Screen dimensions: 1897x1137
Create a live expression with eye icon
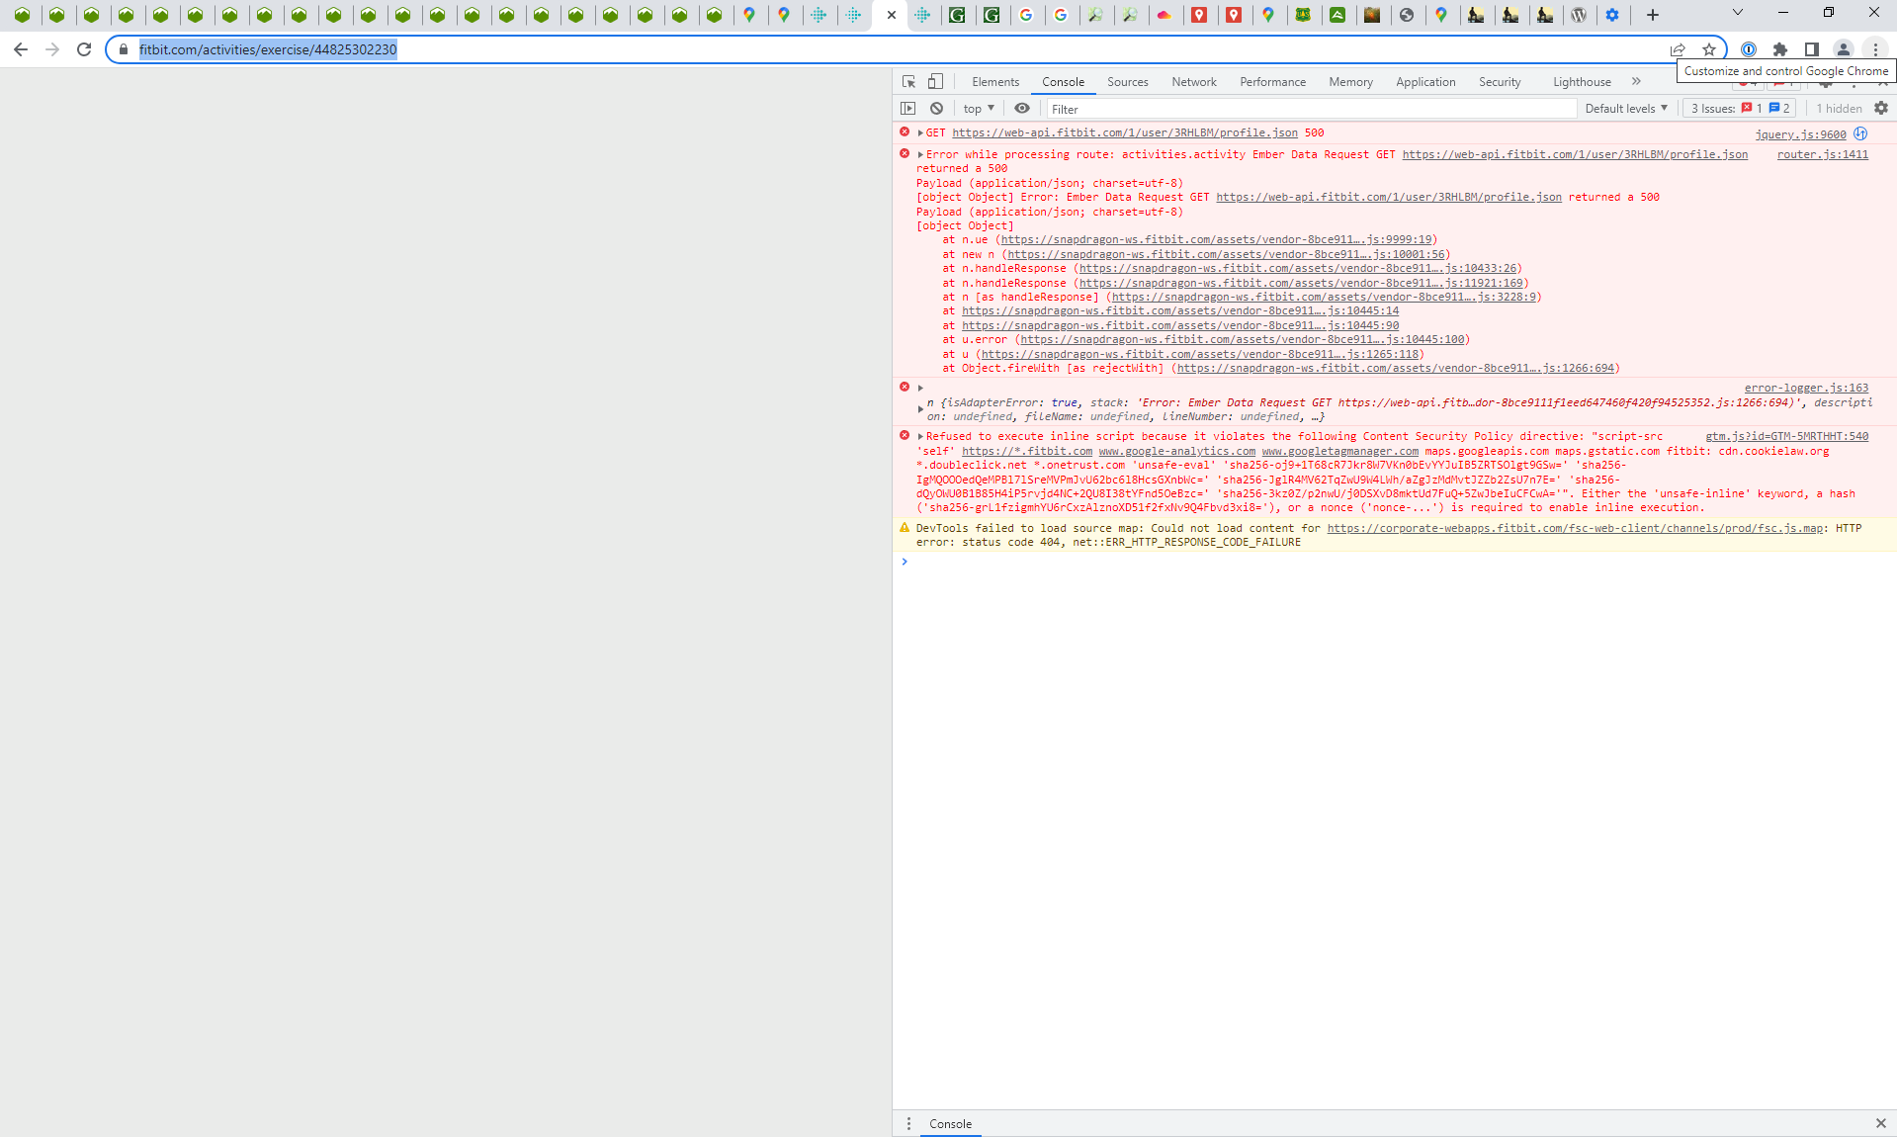coord(1022,109)
